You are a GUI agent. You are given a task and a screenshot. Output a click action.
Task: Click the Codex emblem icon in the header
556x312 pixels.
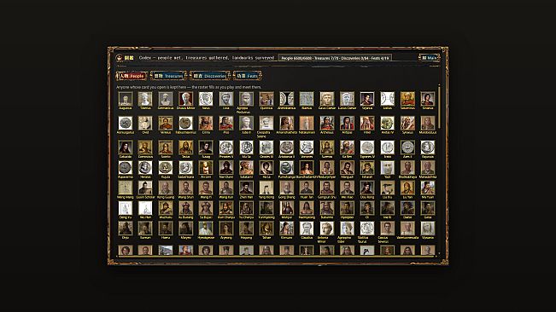(120, 58)
